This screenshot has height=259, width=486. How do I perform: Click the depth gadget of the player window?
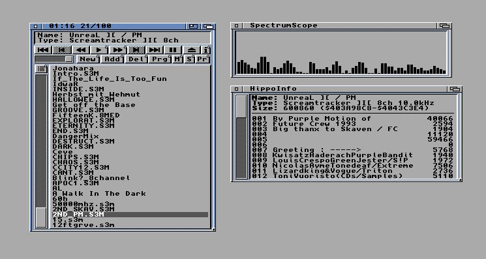209,26
